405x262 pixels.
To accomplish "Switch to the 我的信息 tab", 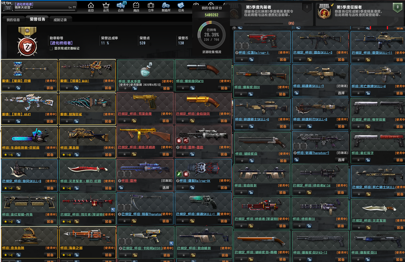I will point(13,20).
